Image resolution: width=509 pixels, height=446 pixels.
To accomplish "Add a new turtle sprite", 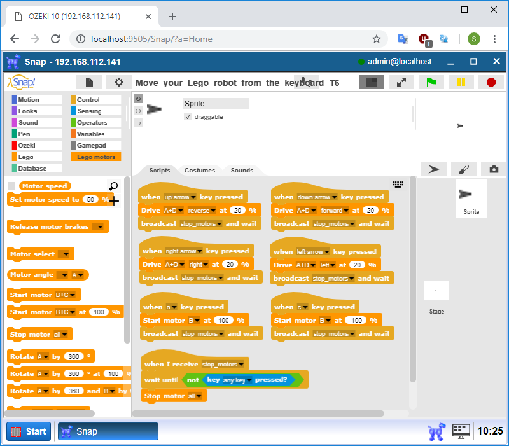I will [x=434, y=169].
